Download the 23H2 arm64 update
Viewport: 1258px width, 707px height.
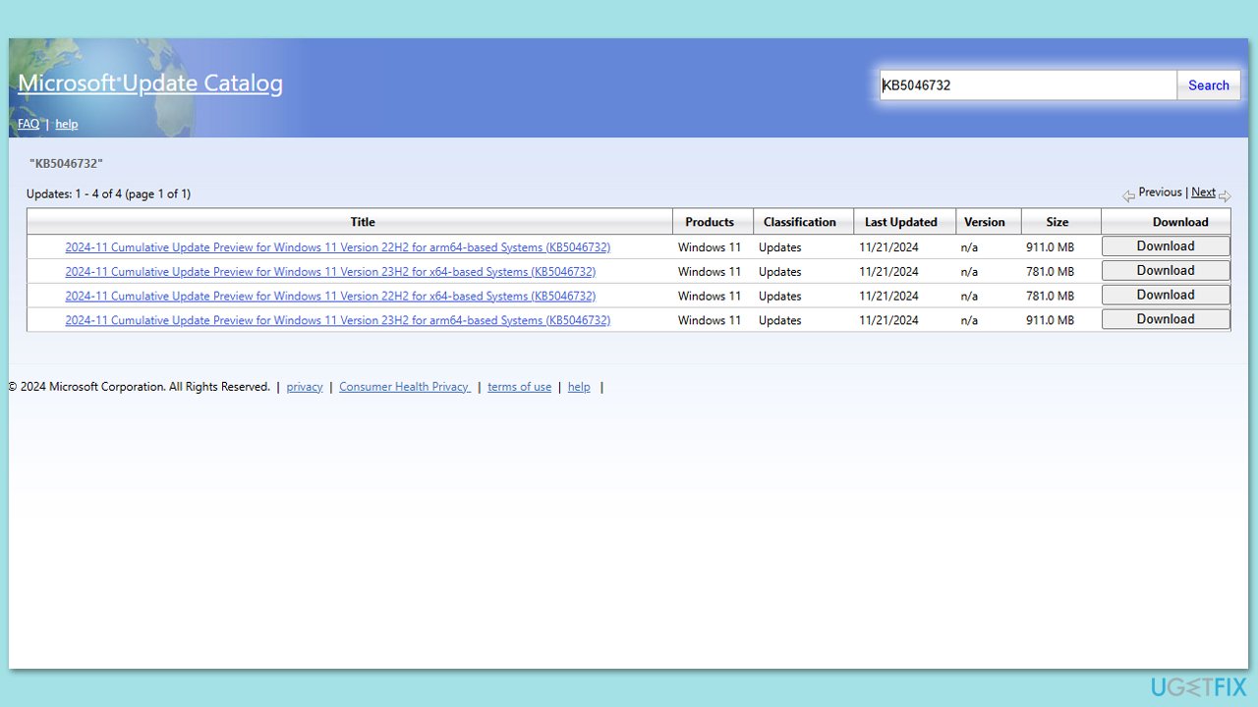1166,319
